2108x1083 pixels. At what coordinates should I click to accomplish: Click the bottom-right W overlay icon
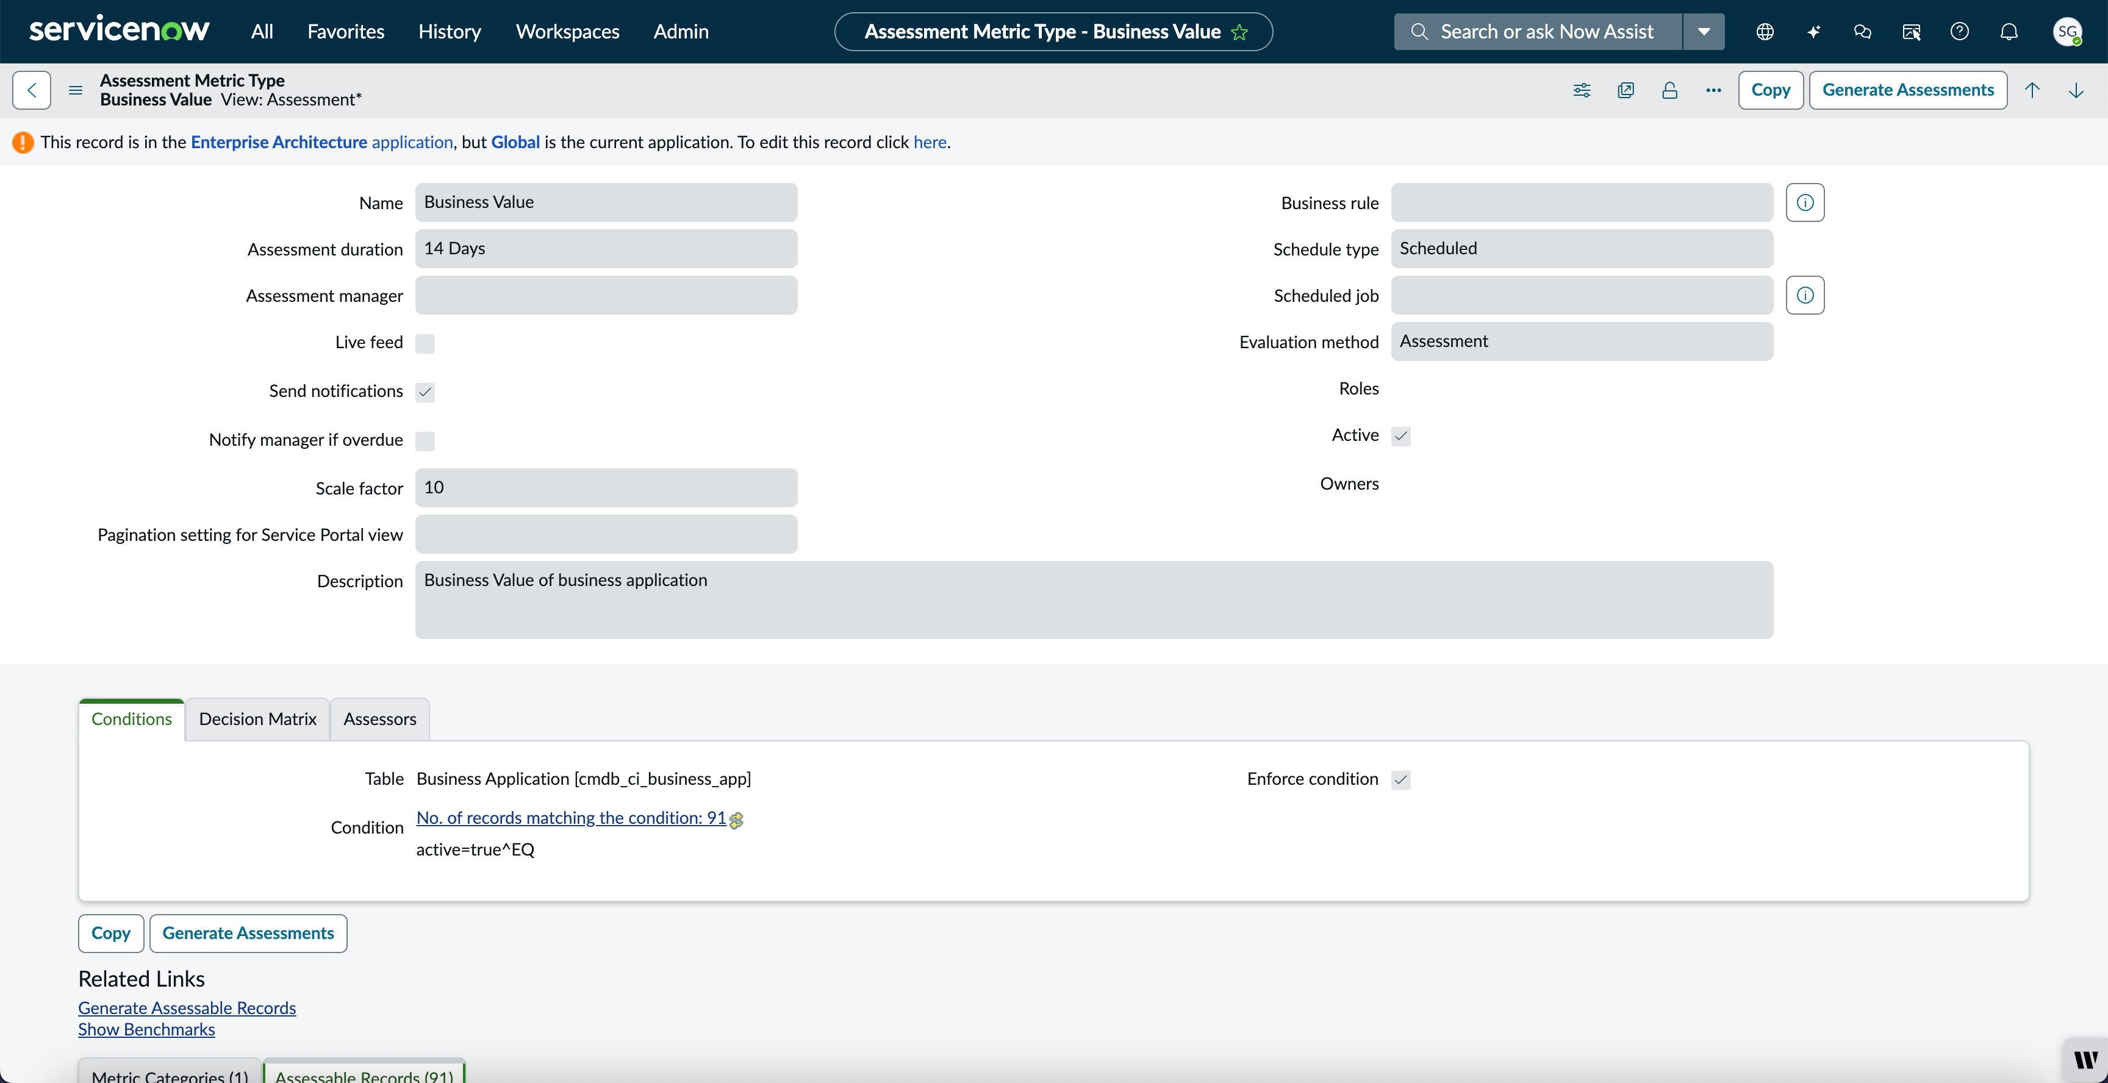[2085, 1060]
